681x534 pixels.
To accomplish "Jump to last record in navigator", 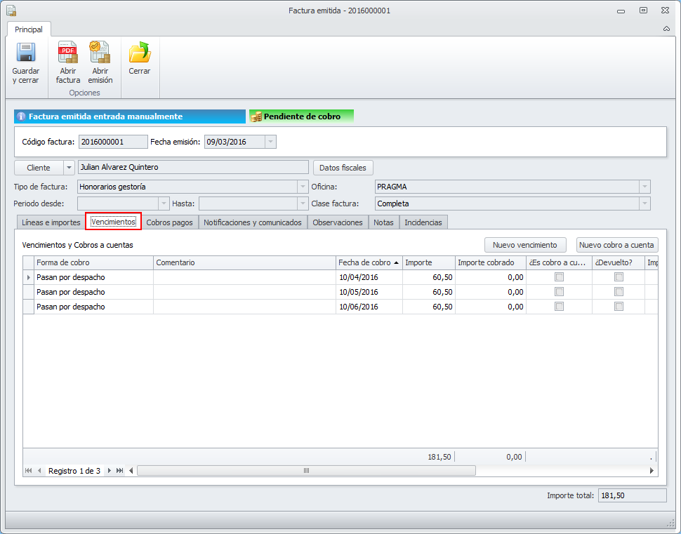I will point(119,471).
